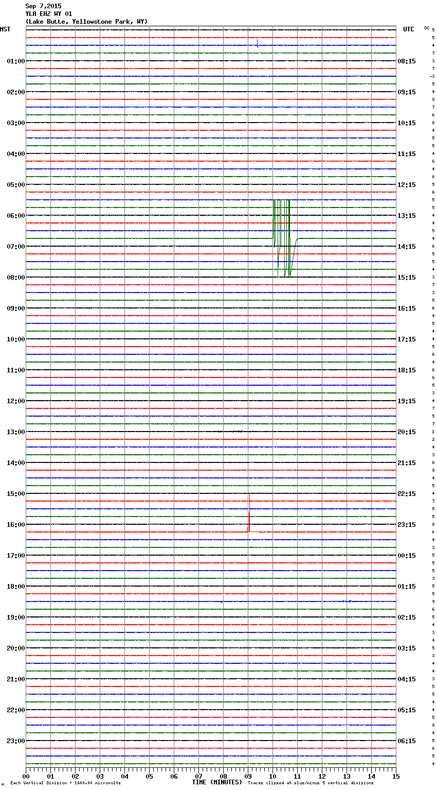Click the 'YLA EHZ WY 01' station label
This screenshot has height=790, width=437.
coord(49,14)
